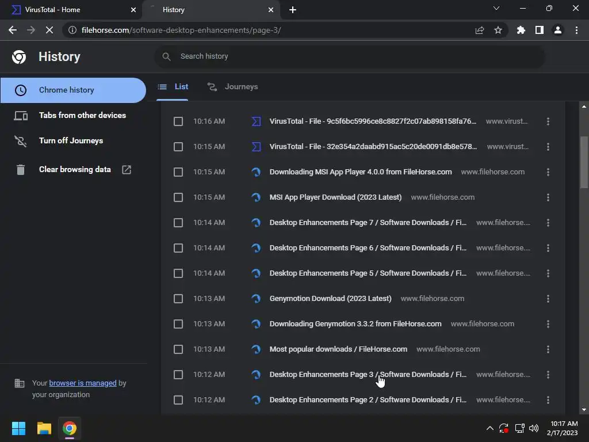Open more actions for Desktop Enhancements Page 7
The image size is (589, 442).
point(548,223)
